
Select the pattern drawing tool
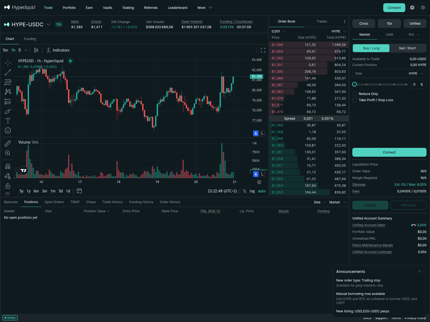(x=8, y=92)
